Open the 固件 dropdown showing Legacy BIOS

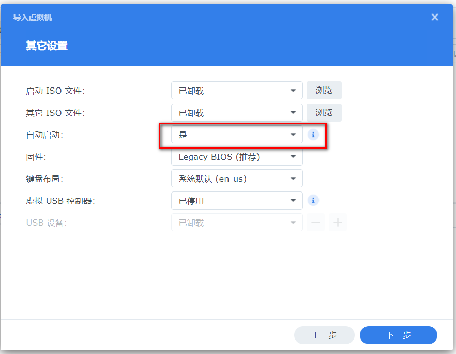pyautogui.click(x=237, y=156)
